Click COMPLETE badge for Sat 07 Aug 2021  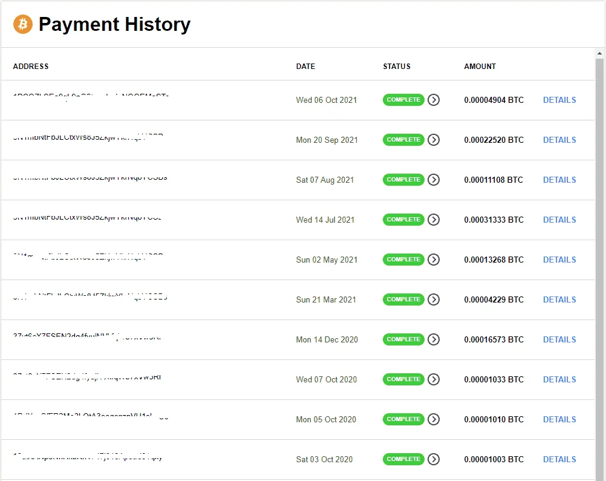[403, 180]
